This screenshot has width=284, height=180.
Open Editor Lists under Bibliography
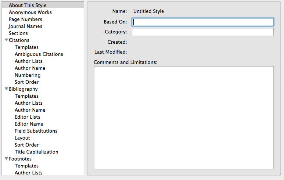pos(27,117)
